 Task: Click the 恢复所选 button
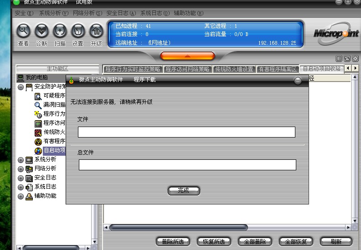214,241
